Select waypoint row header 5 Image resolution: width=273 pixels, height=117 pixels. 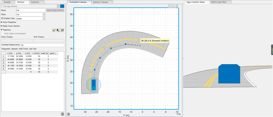pos(4,69)
